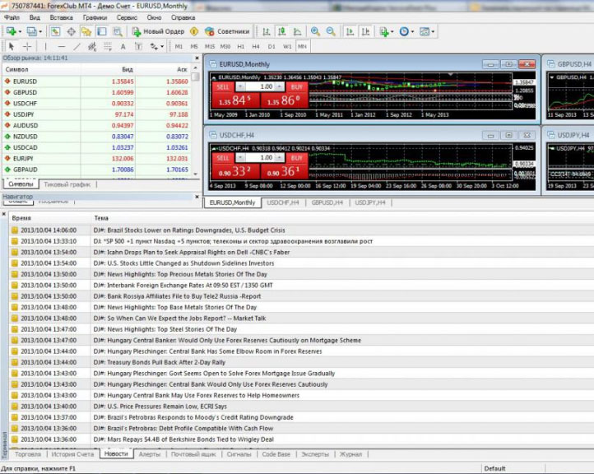Open the arrows tool dropdown arrow

162,47
